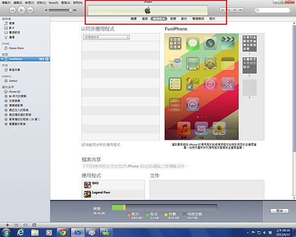296x237 pixels.
Task: Switch to Cover Flow view button
Action: click(x=241, y=10)
